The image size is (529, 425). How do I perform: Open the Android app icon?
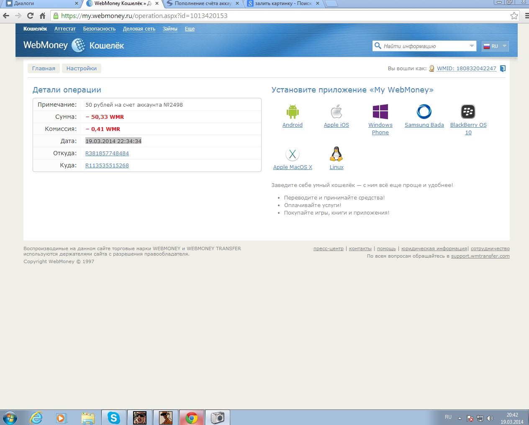[x=293, y=112]
